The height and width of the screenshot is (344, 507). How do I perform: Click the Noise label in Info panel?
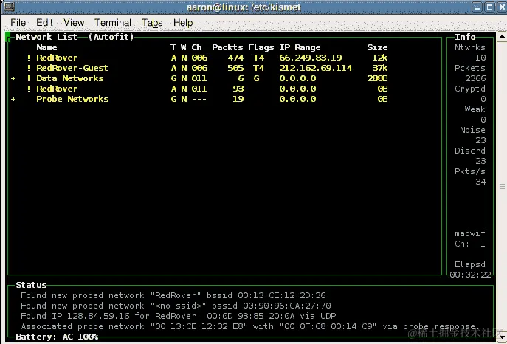[x=472, y=130]
